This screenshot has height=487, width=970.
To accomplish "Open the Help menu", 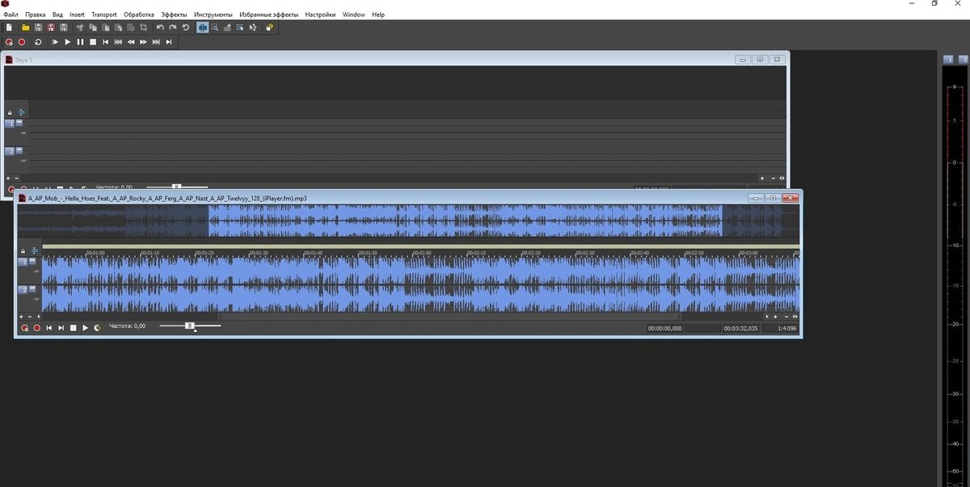I will pyautogui.click(x=378, y=15).
